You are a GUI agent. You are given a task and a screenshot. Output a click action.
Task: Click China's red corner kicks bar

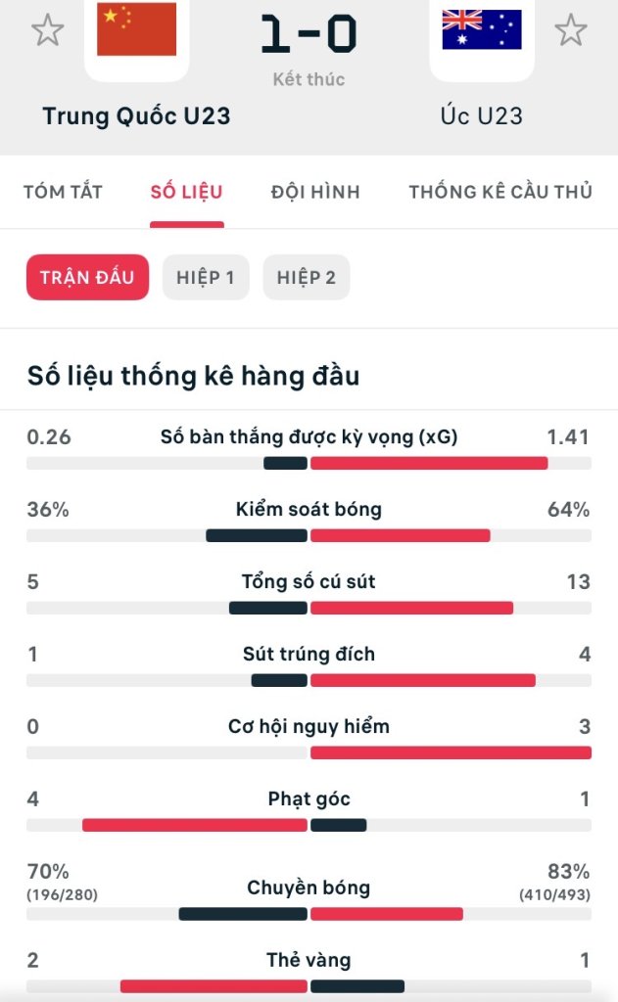(195, 825)
